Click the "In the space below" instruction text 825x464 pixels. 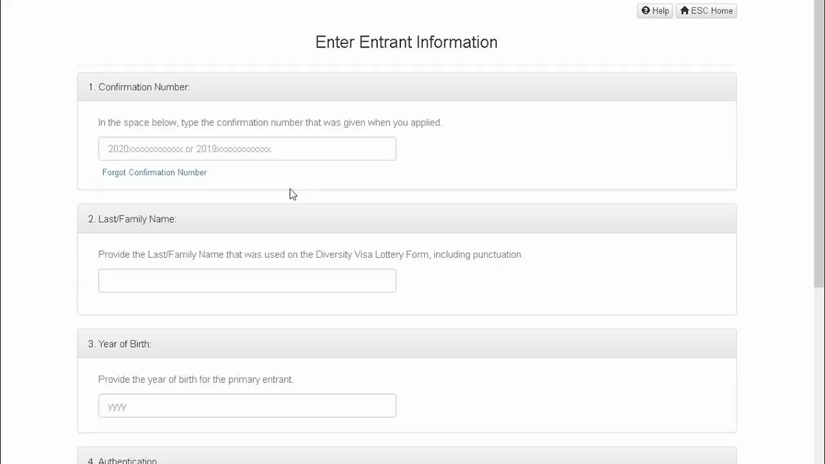tap(270, 122)
